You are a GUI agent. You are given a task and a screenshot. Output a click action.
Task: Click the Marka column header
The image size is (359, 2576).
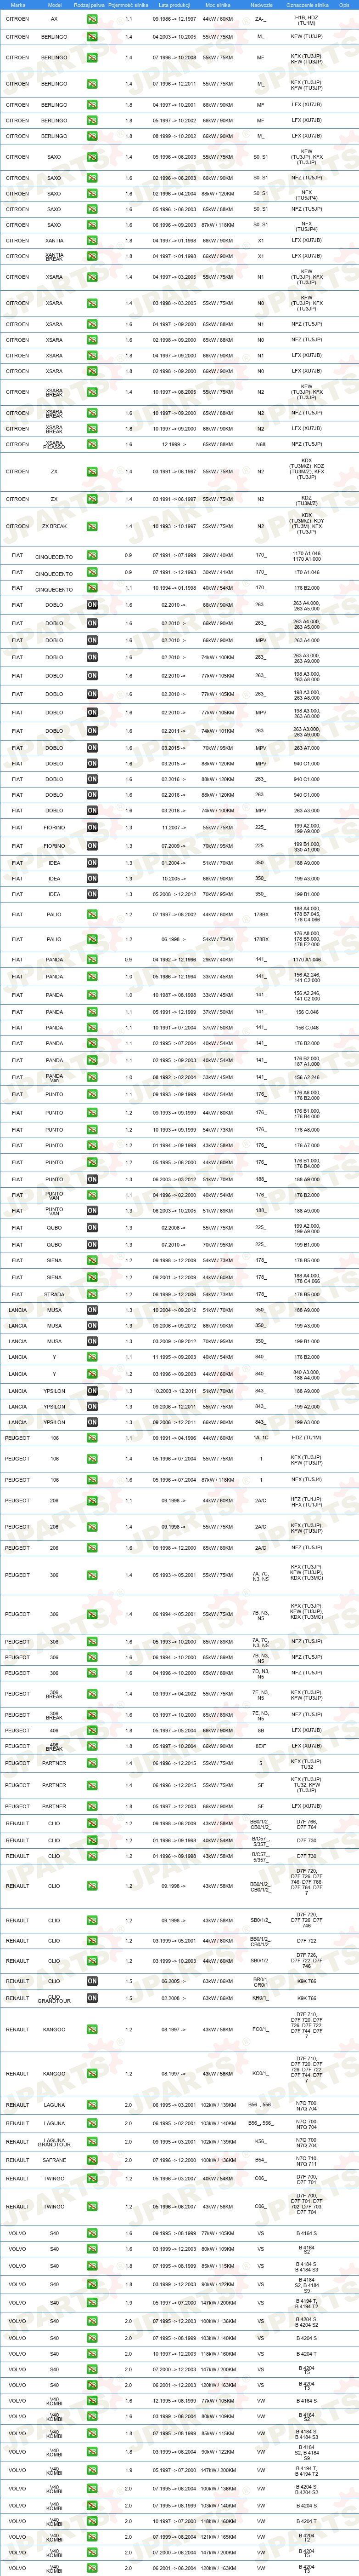(x=18, y=5)
